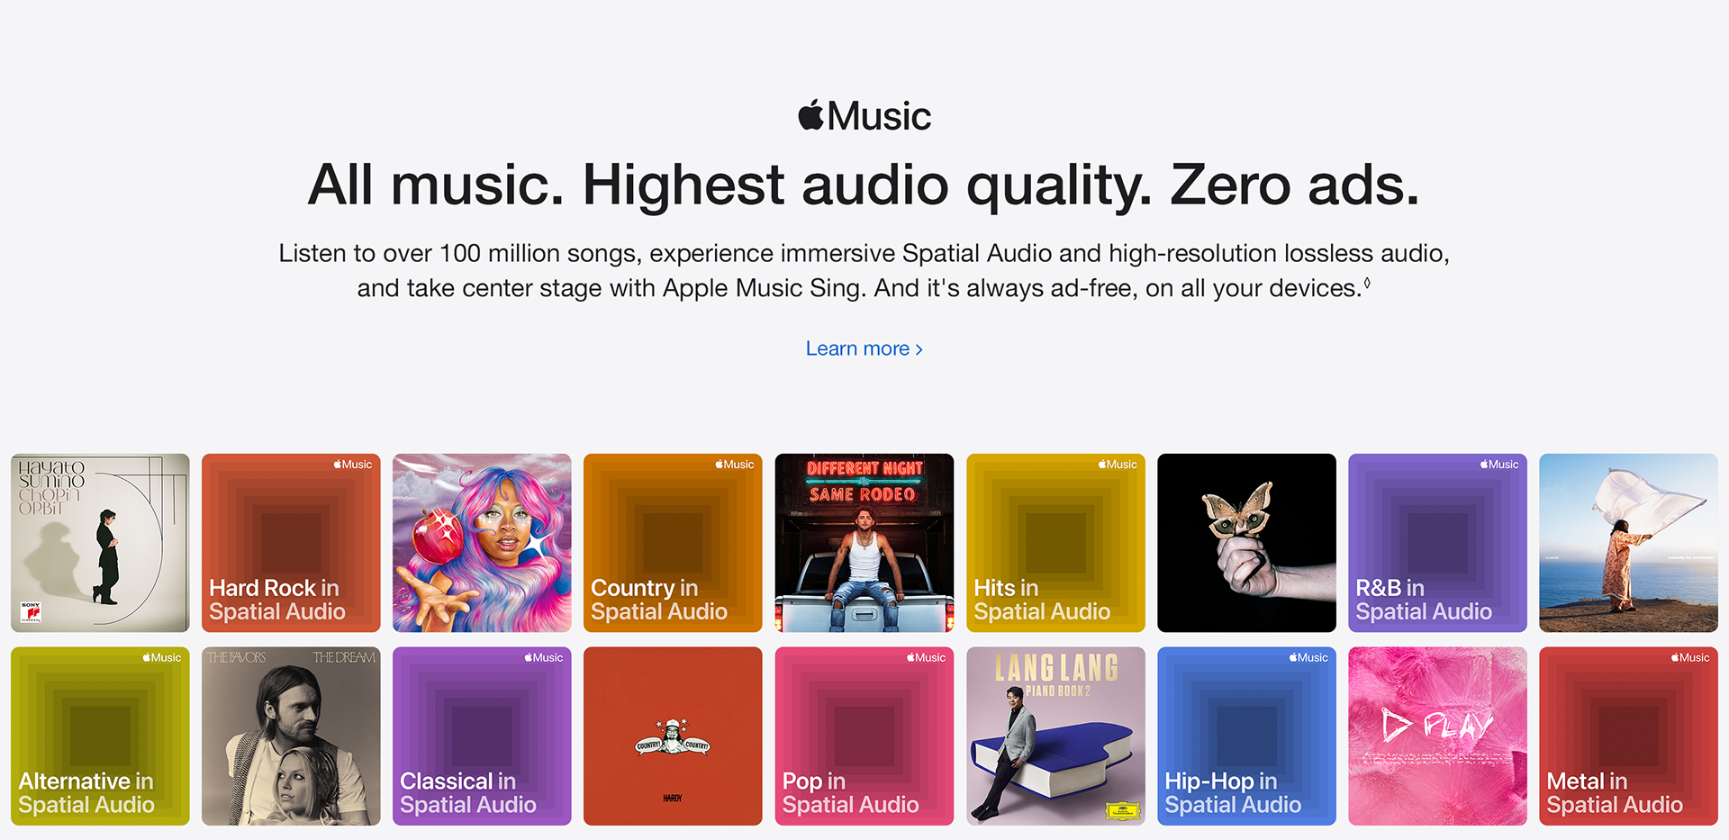Open the Pop in Spatial Audio tile
Viewport: 1729px width, 840px height.
tap(864, 736)
